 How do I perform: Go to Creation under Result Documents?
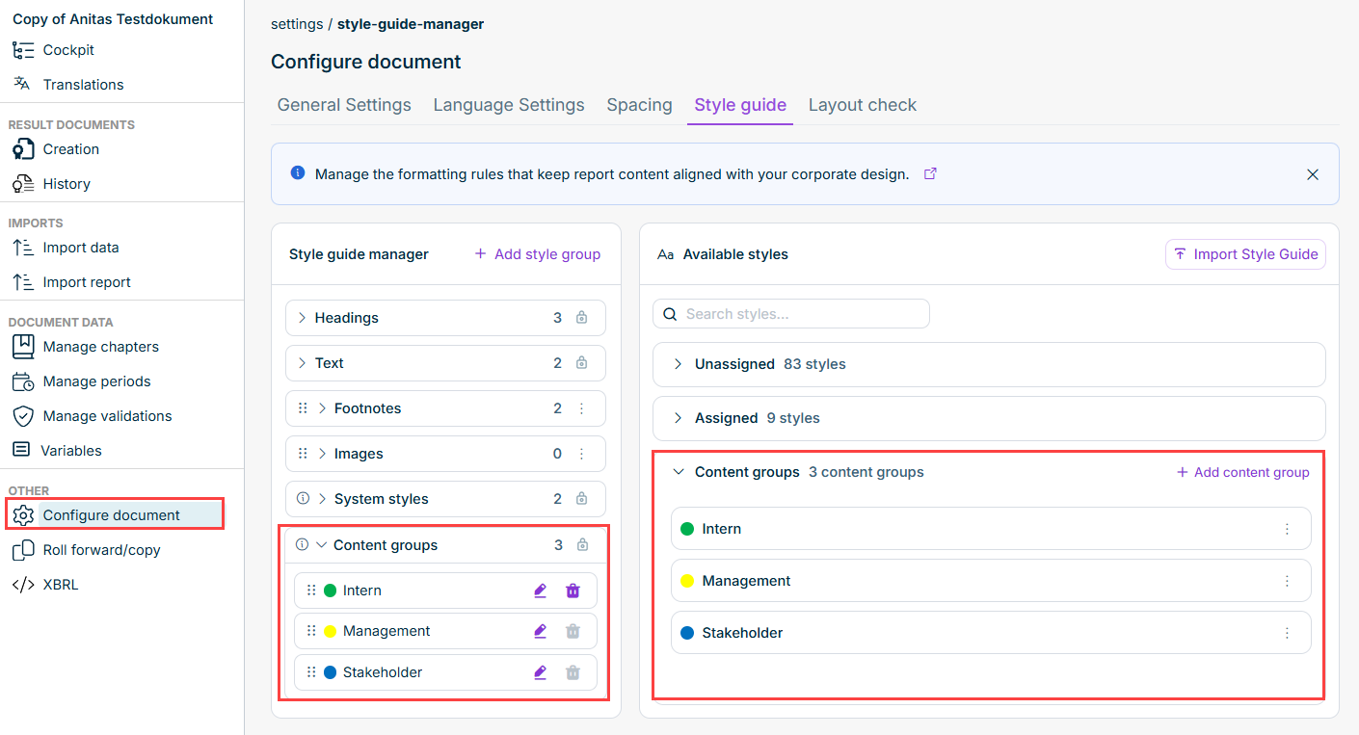click(70, 149)
